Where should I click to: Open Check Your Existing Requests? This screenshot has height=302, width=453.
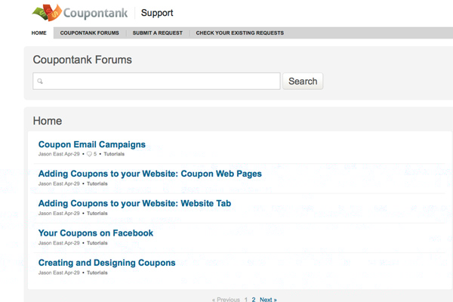pyautogui.click(x=240, y=33)
